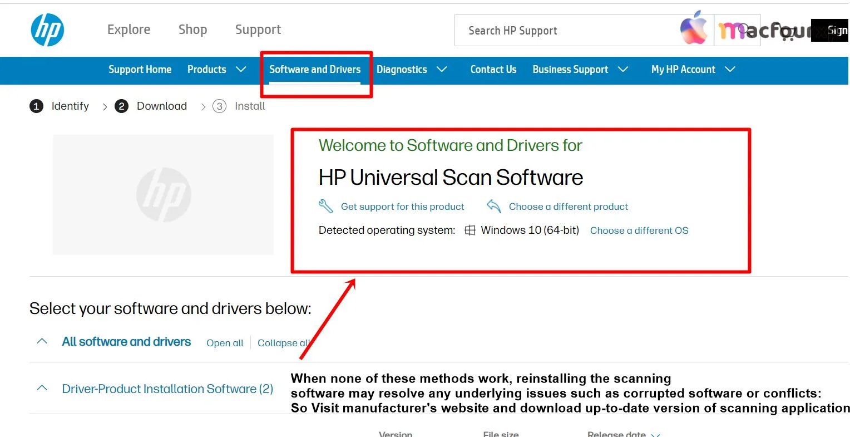Open the Shop menu
Screen dimensions: 850x437
(192, 30)
